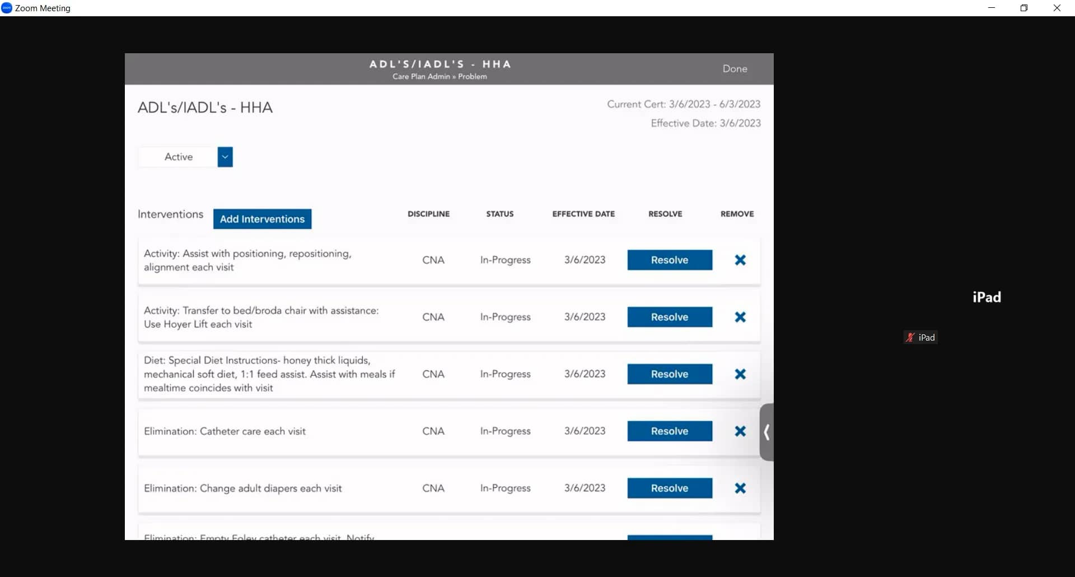
Task: Collapse the panel with the right-edge chevron
Action: tap(766, 432)
